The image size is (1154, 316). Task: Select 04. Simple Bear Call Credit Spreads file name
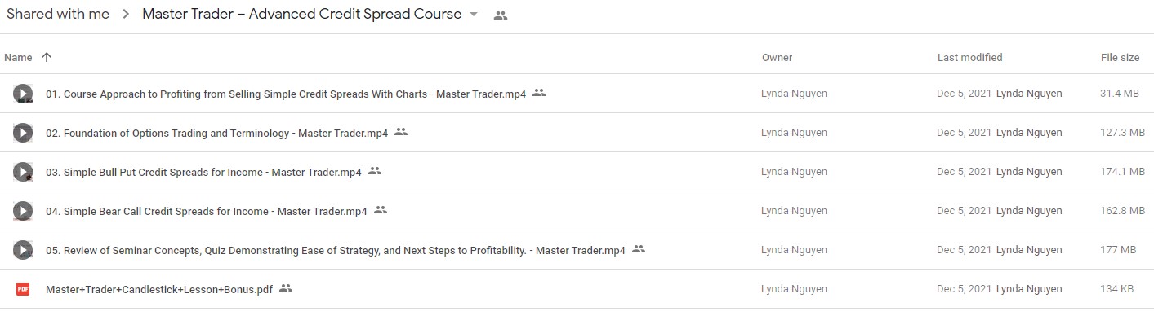click(x=207, y=211)
